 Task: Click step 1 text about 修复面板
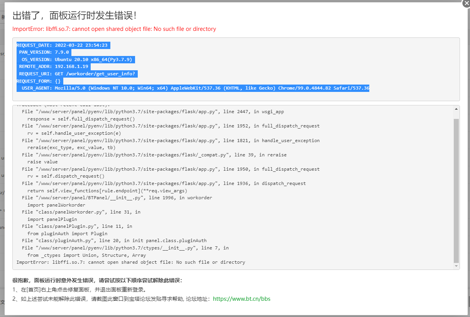point(79,290)
